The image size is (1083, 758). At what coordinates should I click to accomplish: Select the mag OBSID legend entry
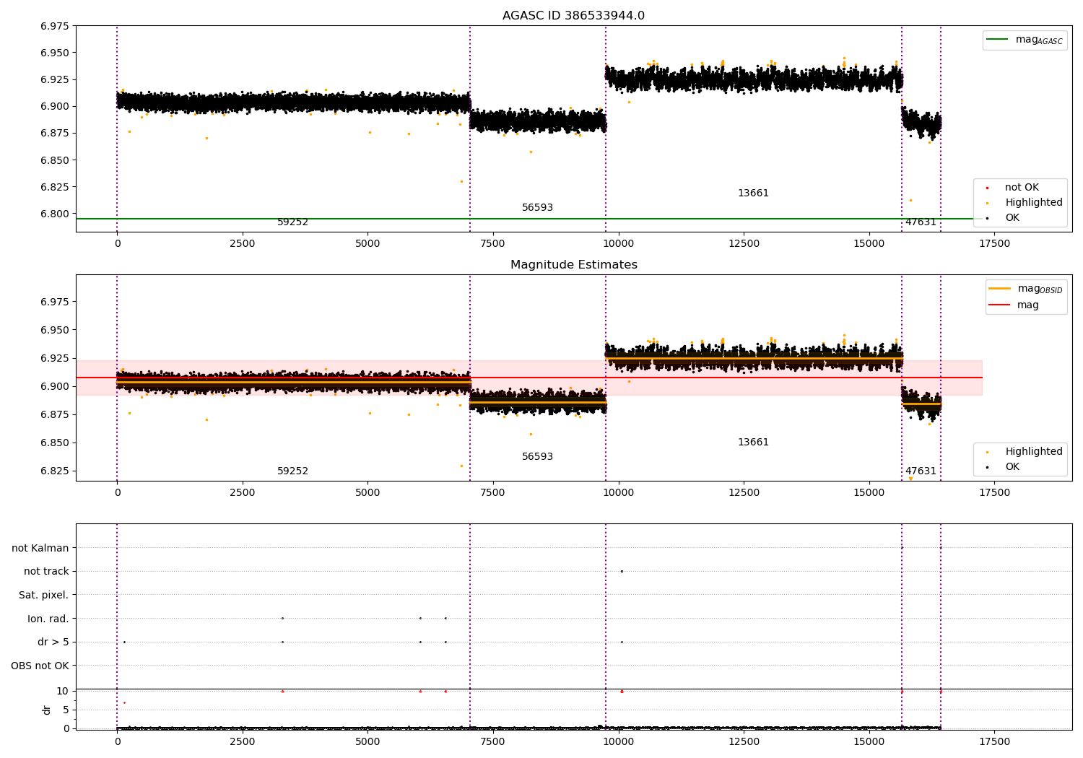1027,289
